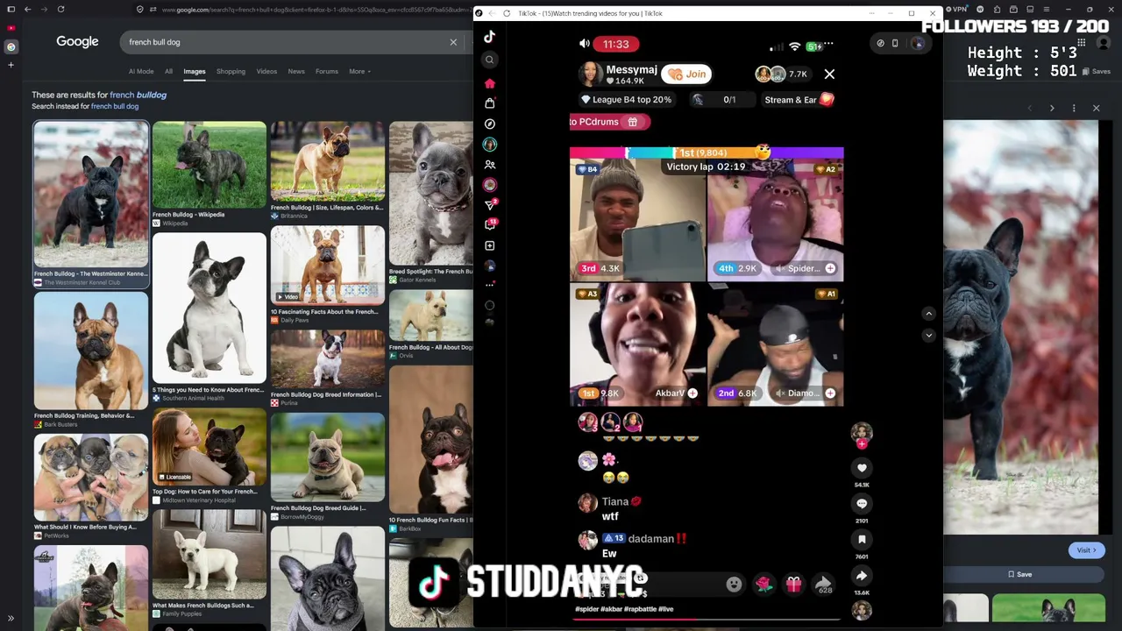Open the gift box icon in live chat
The width and height of the screenshot is (1122, 631).
(793, 585)
